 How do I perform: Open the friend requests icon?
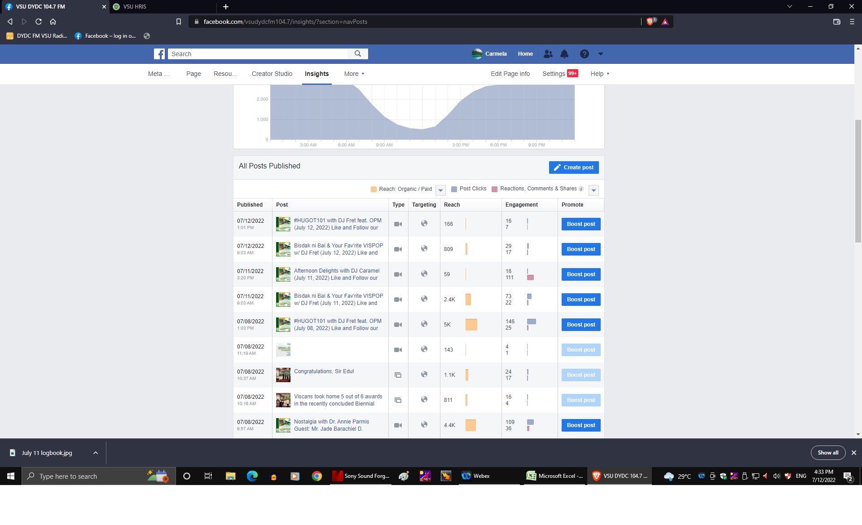pos(548,54)
